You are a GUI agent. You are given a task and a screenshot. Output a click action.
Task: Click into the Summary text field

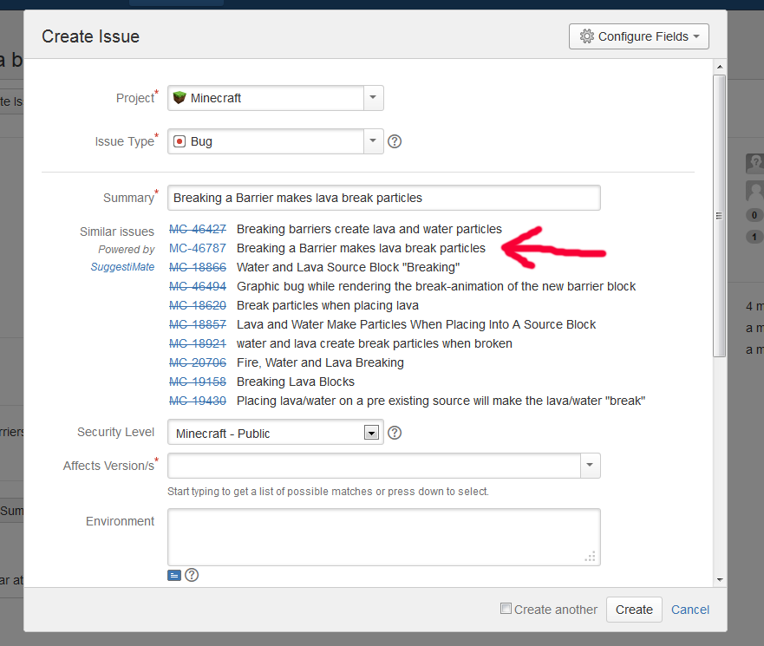[x=383, y=198]
